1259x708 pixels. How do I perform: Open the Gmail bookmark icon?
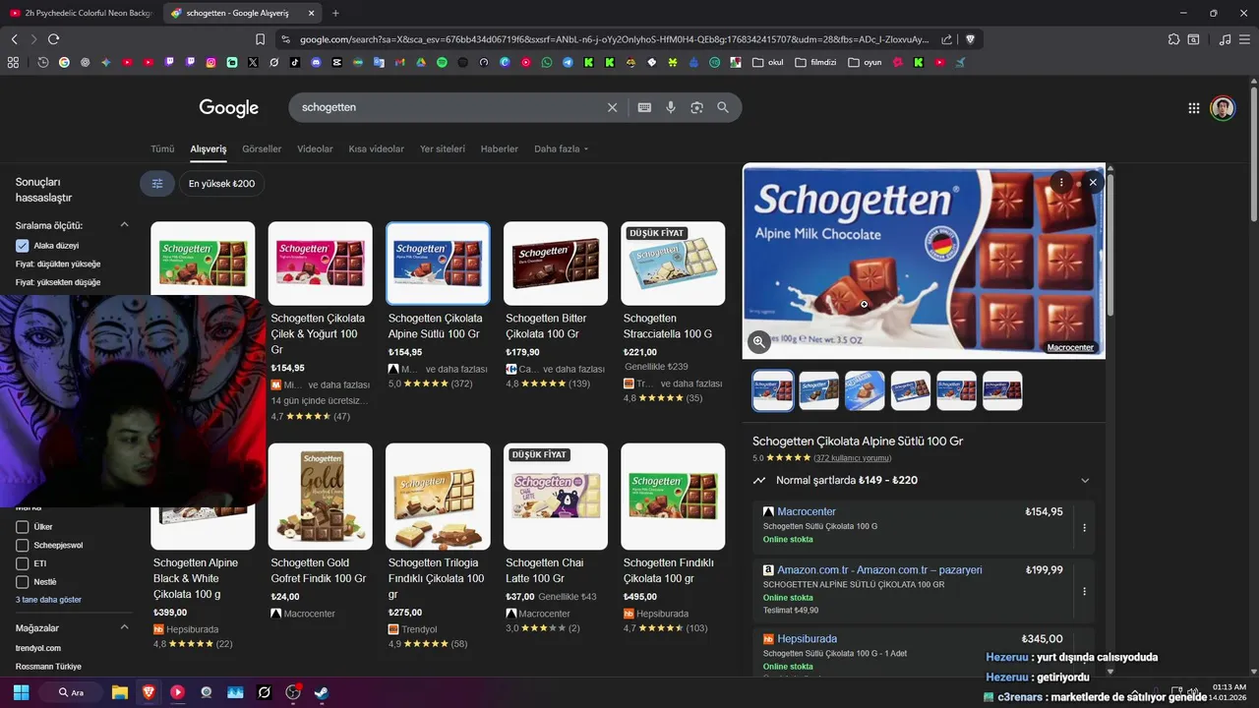[399, 63]
